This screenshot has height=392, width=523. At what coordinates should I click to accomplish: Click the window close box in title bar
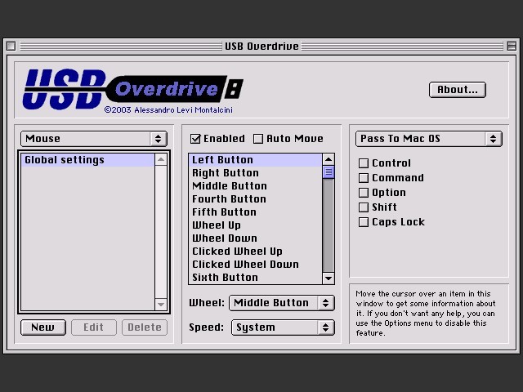[x=11, y=46]
